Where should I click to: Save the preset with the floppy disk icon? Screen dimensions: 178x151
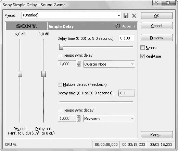(x=126, y=15)
